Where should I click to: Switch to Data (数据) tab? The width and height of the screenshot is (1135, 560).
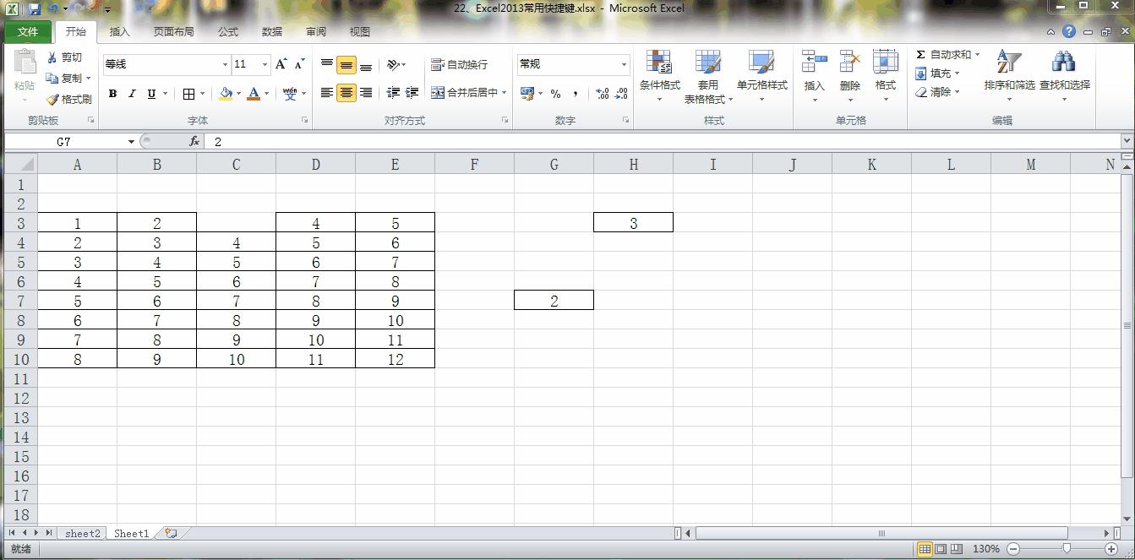272,32
